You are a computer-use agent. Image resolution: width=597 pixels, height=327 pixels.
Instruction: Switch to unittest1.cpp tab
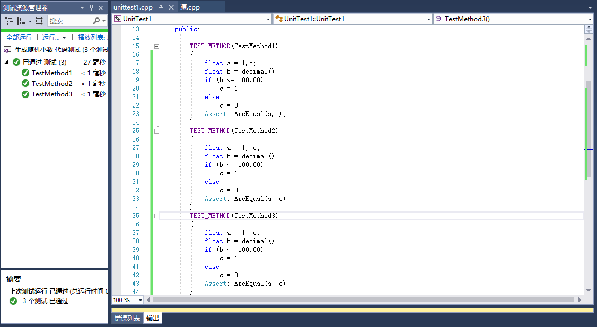[x=133, y=7]
